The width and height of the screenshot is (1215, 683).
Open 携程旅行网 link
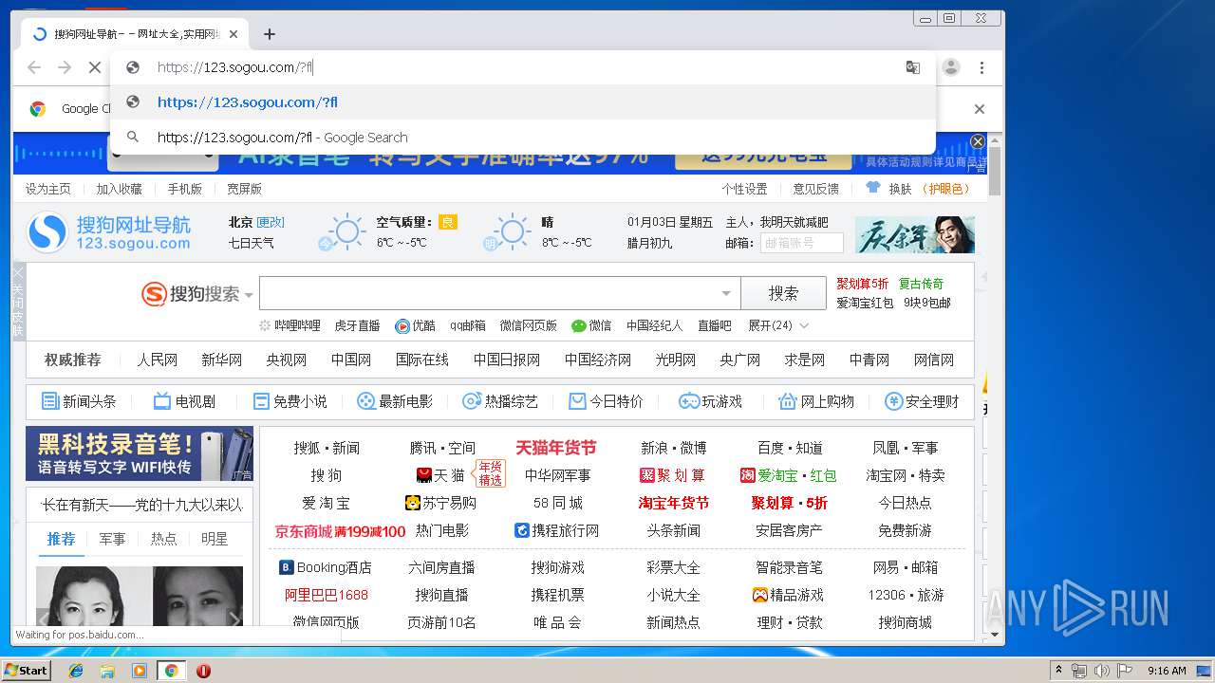(x=557, y=530)
